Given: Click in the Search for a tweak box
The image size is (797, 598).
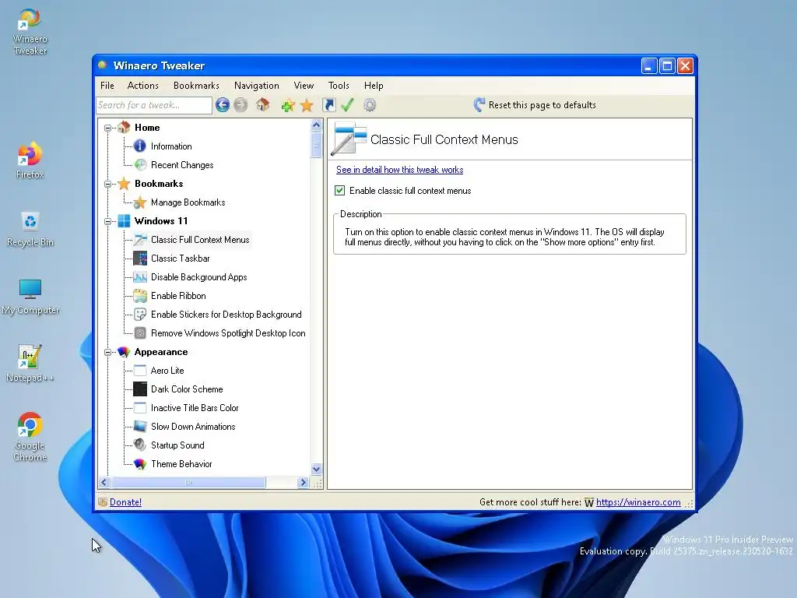Looking at the screenshot, I should pos(153,105).
